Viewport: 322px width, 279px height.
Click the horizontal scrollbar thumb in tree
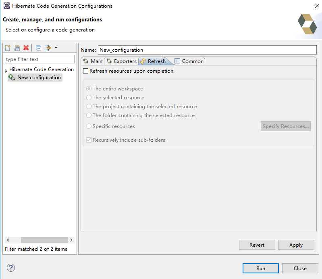[x=44, y=240]
